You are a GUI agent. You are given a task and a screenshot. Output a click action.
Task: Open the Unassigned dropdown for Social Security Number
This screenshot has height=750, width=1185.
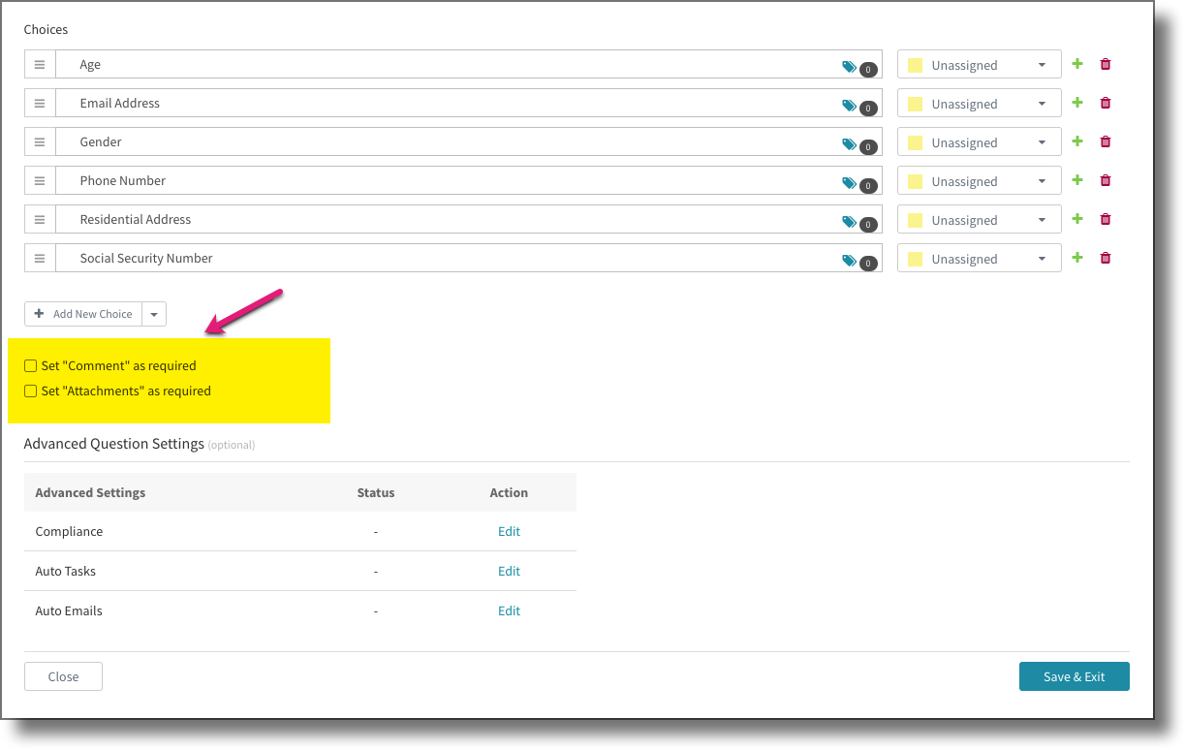pyautogui.click(x=979, y=258)
